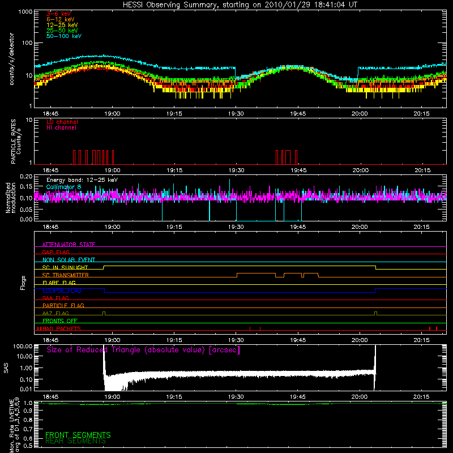Select the orange 6-12 keV legend entry

(x=61, y=19)
